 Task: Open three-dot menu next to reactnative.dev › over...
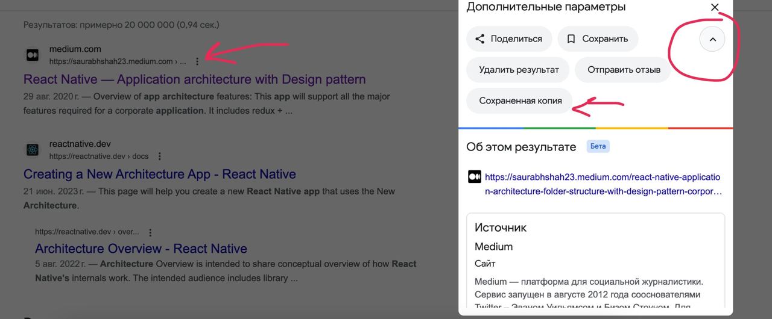click(150, 232)
